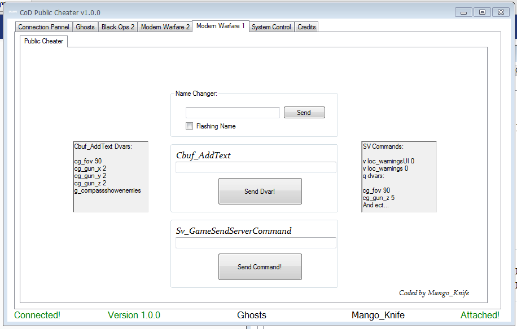The height and width of the screenshot is (329, 517).
Task: Click the 'Mango_Knife' status bar label
Action: point(378,315)
